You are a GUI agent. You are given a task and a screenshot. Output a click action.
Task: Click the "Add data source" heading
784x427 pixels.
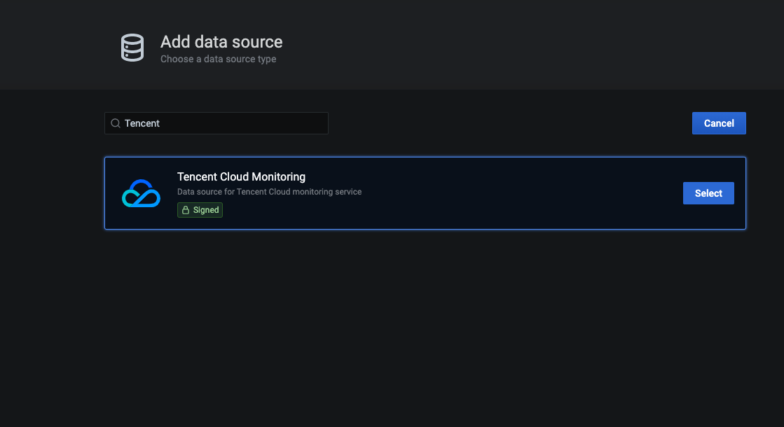221,42
